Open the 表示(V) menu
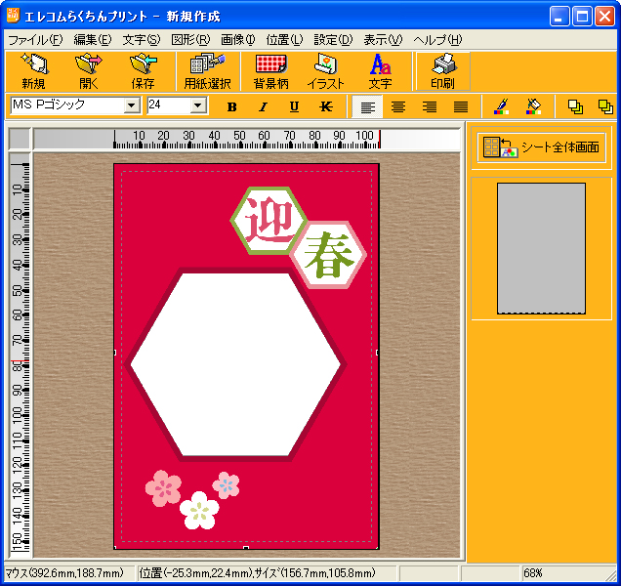Screen dimensions: 621x586 coord(383,40)
